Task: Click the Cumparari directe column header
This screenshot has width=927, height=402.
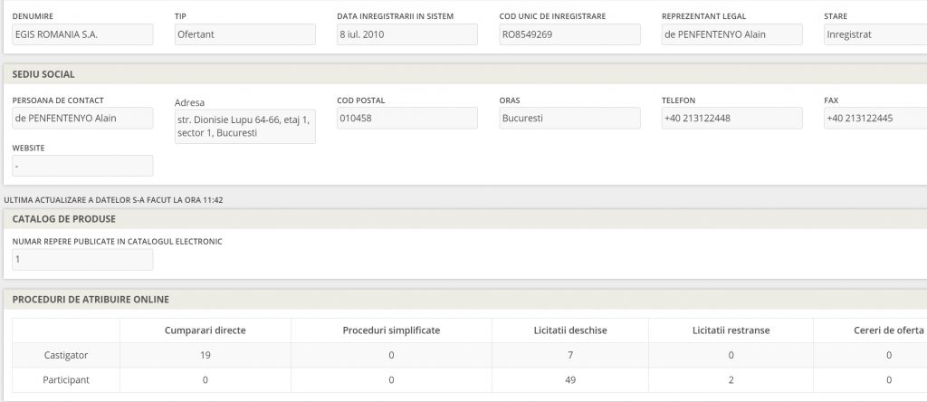Action: [205, 330]
